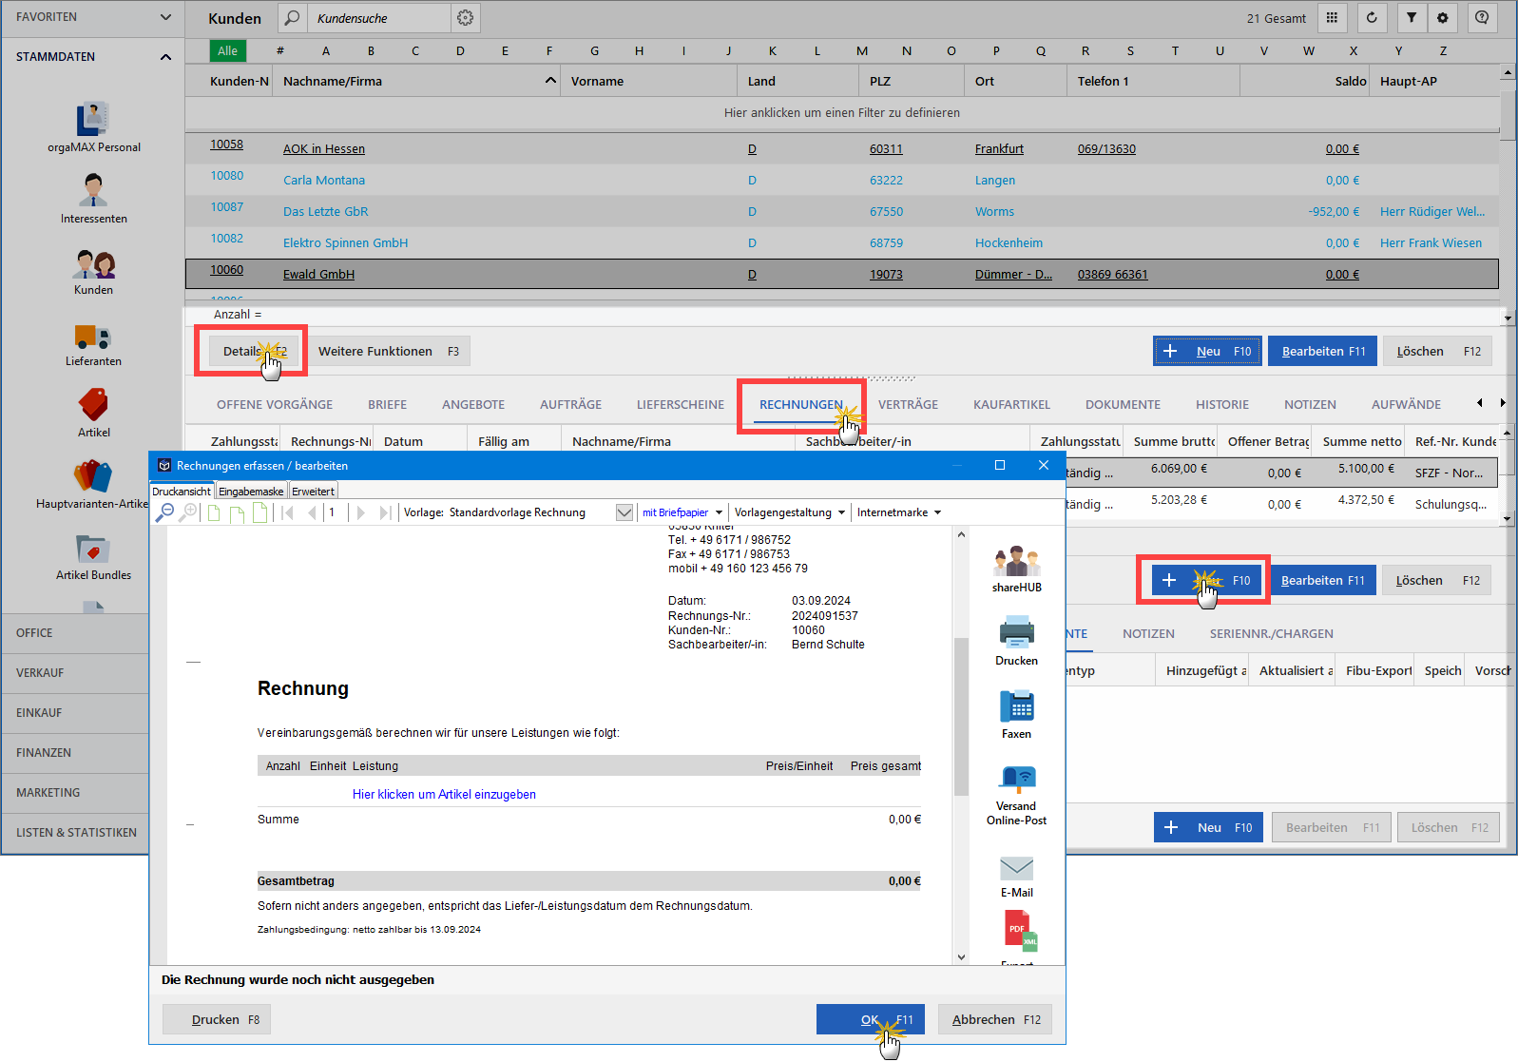This screenshot has width=1518, height=1062.
Task: Open the Lieferanten truck icon
Action: [x=93, y=344]
